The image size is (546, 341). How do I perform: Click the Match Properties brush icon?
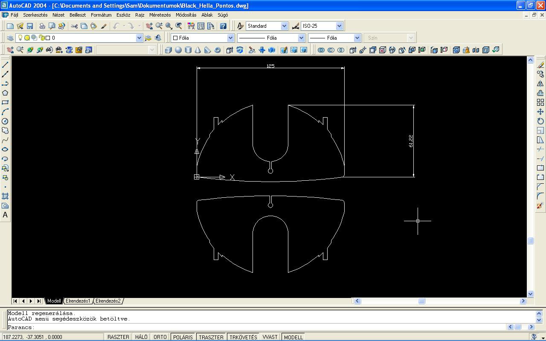click(104, 26)
